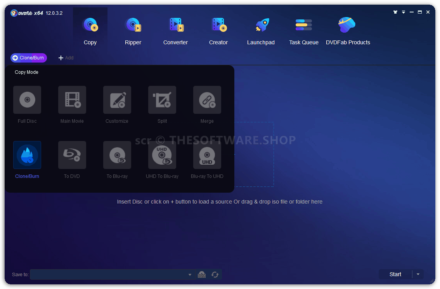Select Blu-ray To UHD mode
The height and width of the screenshot is (289, 440).
click(x=207, y=155)
